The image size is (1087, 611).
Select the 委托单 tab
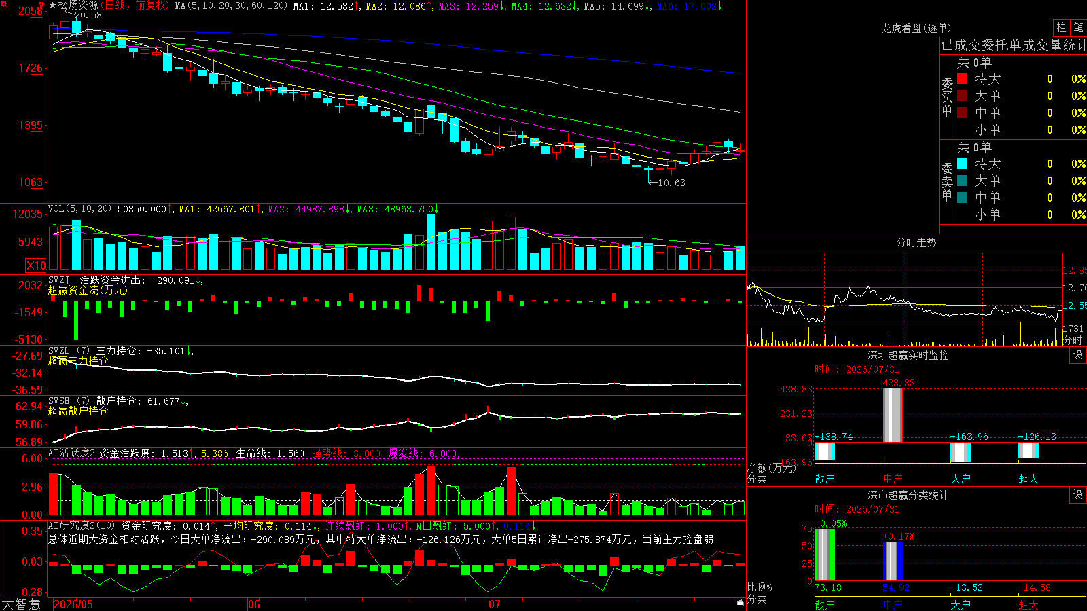pos(1002,45)
